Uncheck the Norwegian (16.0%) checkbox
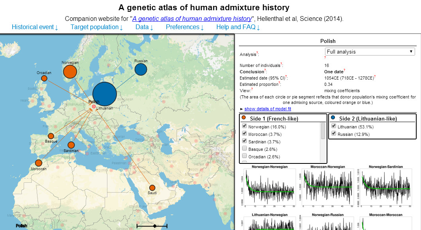421x230 pixels. [x=244, y=126]
